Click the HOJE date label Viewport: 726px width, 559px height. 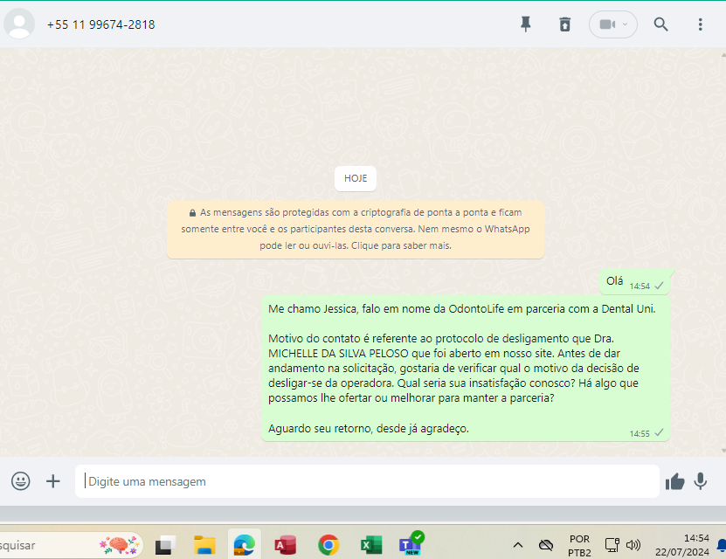pos(355,178)
